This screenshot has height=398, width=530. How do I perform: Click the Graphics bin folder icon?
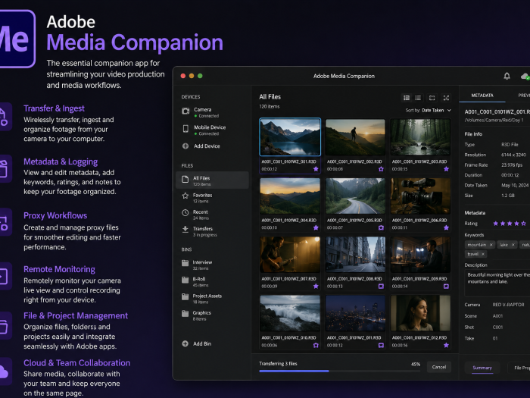point(185,314)
